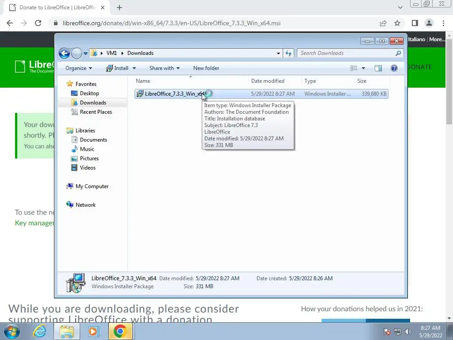453x340 pixels.
Task: Change view with the view icon
Action: pyautogui.click(x=353, y=68)
